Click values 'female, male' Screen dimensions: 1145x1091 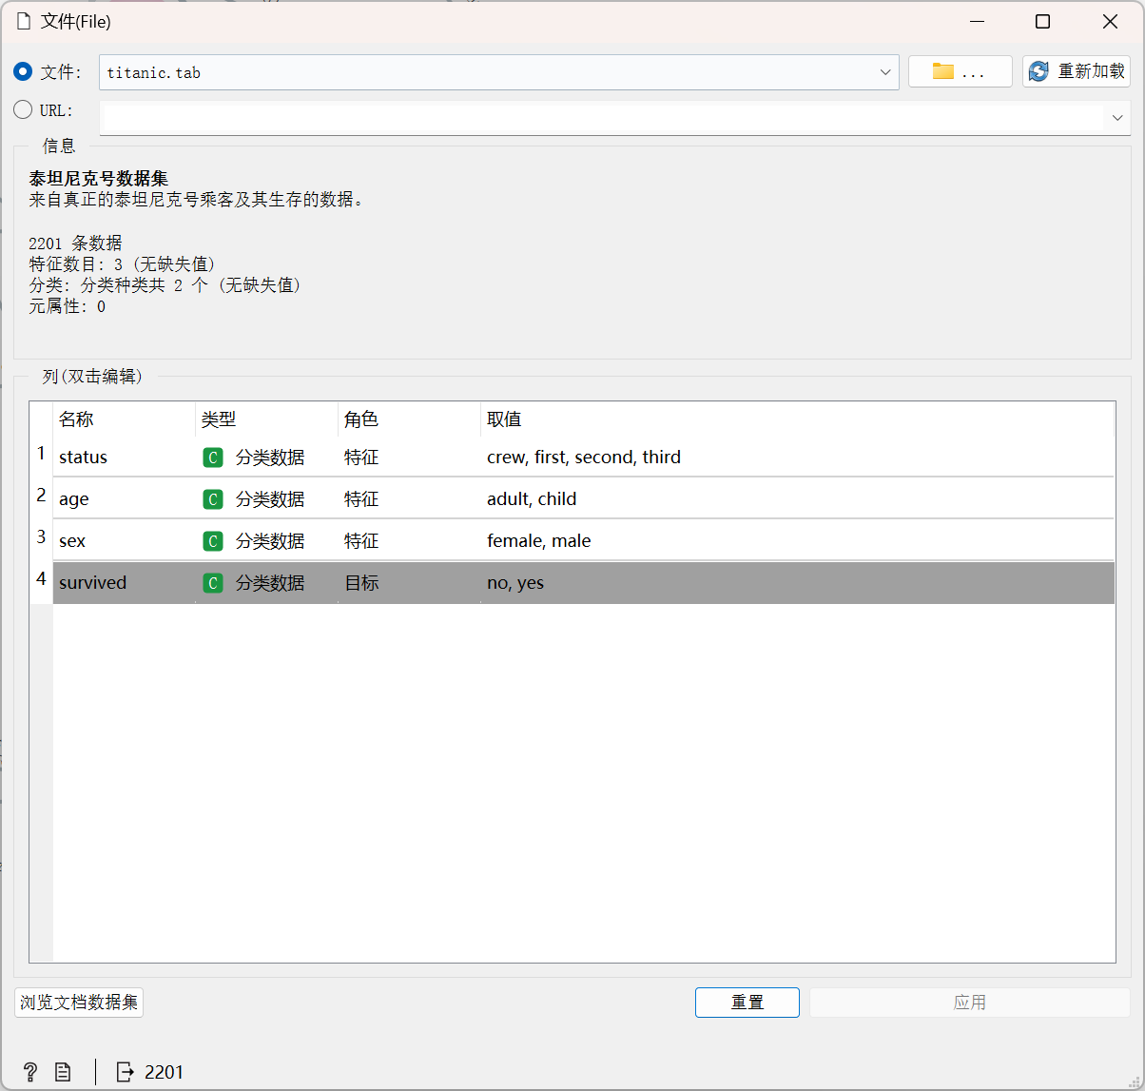539,541
